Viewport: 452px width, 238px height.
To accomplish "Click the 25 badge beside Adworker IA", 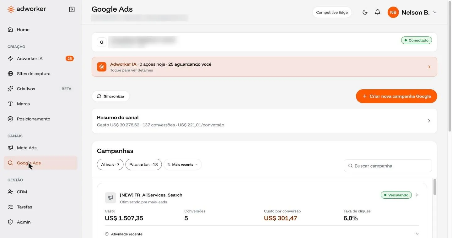I will pyautogui.click(x=70, y=58).
